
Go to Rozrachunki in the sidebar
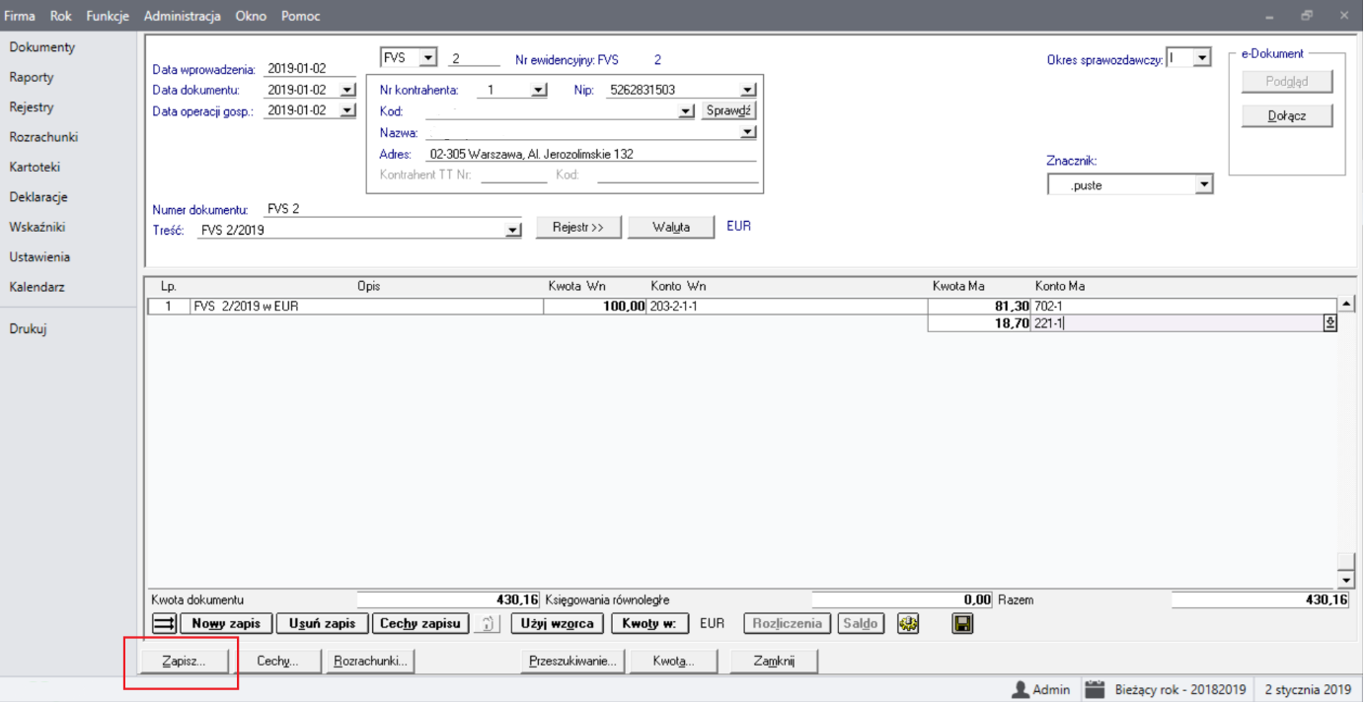tap(43, 137)
